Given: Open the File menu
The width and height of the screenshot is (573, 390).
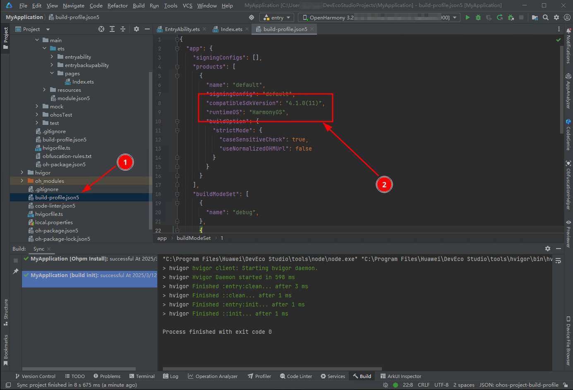Looking at the screenshot, I should pos(23,6).
